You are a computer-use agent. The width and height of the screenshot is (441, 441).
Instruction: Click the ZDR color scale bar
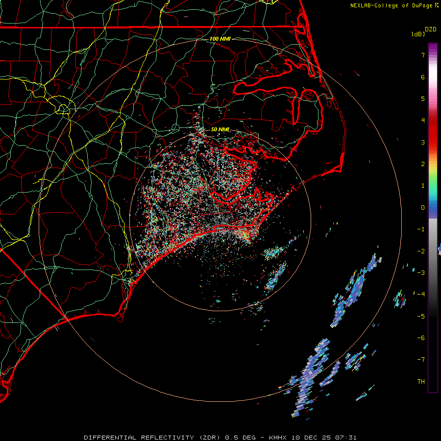click(433, 218)
